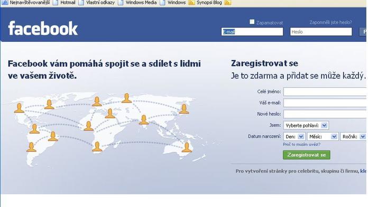Viewport: 368px width, 207px height.
Task: Click the Pro vytvoření stránky pro celebritu text
Action: pos(301,171)
